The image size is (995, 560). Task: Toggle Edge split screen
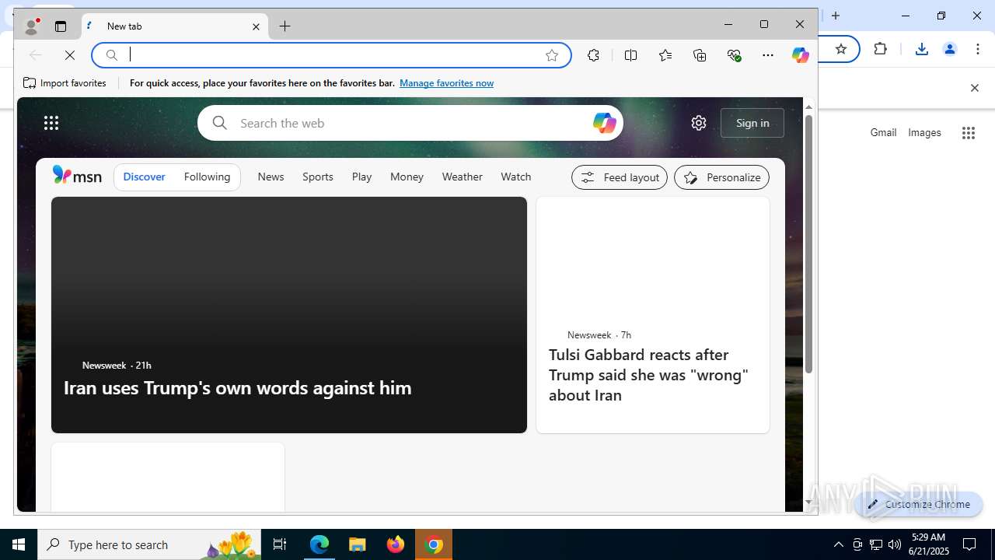pyautogui.click(x=630, y=55)
